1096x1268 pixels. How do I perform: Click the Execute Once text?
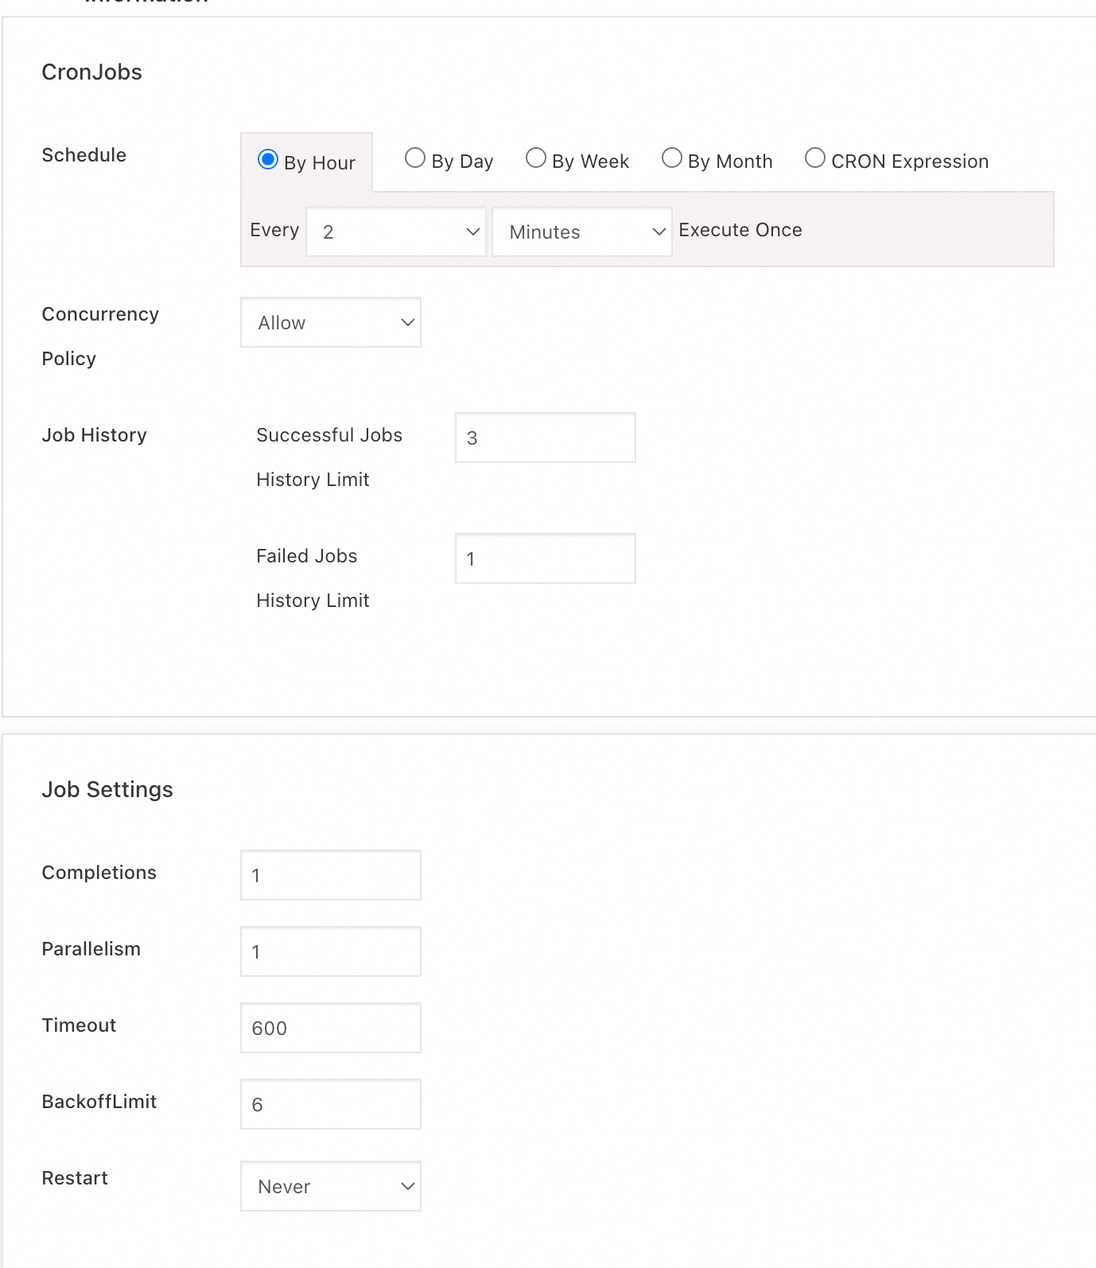tap(740, 230)
